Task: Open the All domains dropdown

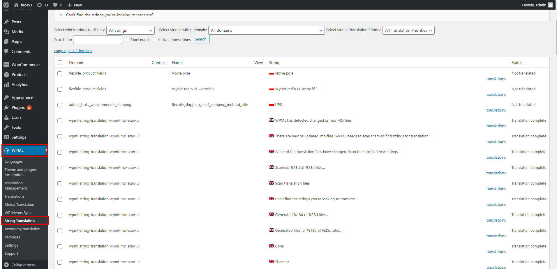Action: 266,30
